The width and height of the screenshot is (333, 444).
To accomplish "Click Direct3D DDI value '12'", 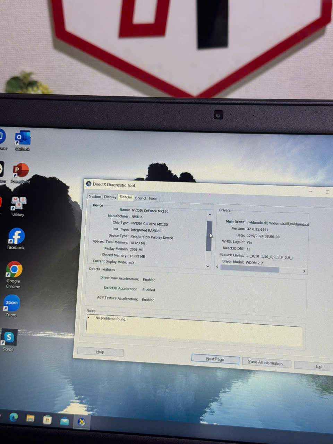I will click(248, 249).
